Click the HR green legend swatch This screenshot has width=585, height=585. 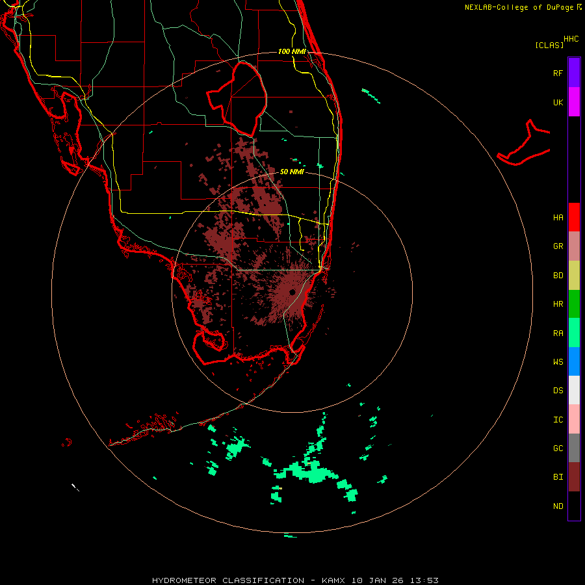tap(574, 304)
